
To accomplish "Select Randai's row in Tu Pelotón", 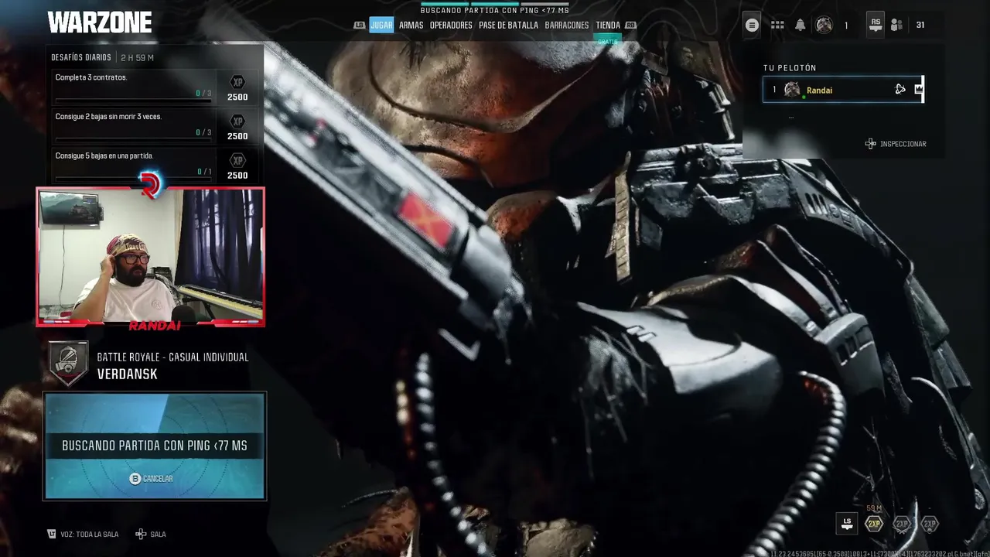I will click(x=843, y=90).
